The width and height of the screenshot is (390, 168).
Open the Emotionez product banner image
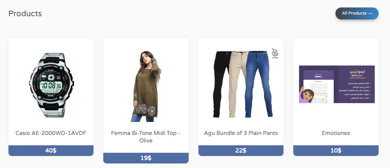(x=336, y=84)
